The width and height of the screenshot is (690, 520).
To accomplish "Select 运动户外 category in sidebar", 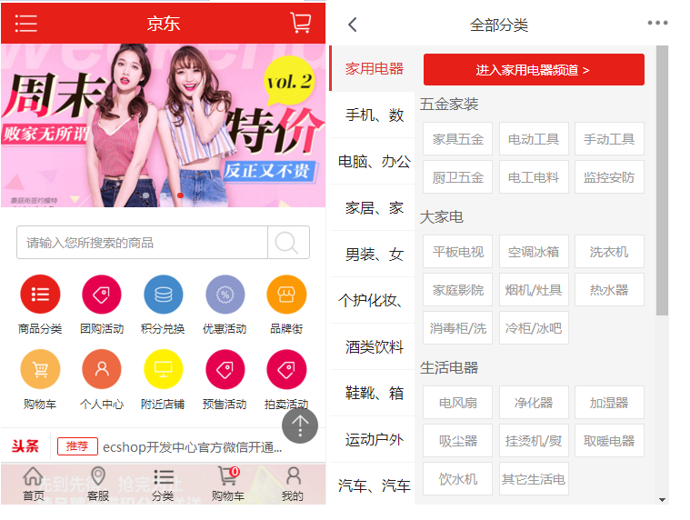I will (373, 439).
